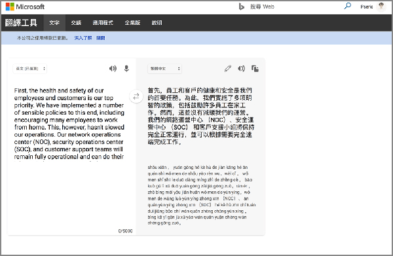Swap source and target languages
This screenshot has height=256, width=393.
point(136,96)
